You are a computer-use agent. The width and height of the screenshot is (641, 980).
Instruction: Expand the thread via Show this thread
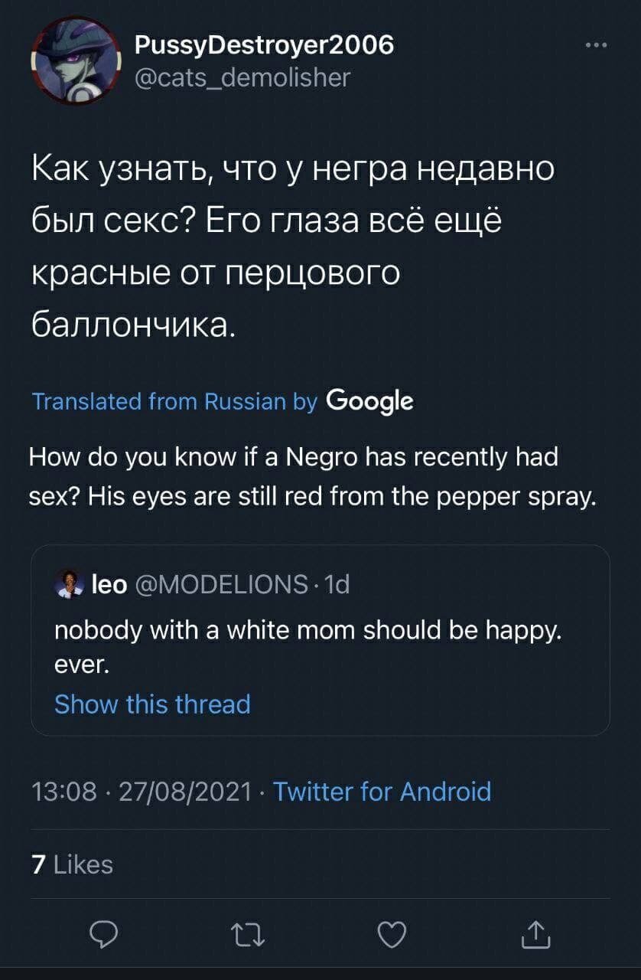(152, 704)
